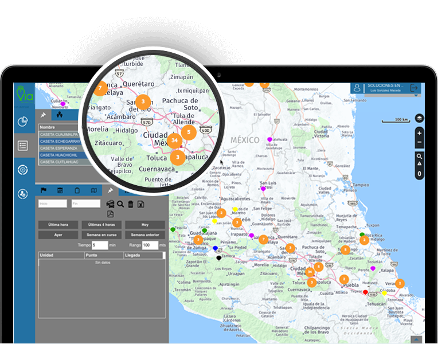
Task: Select CASETA HUACHICHIL in the list
Action: click(x=59, y=155)
